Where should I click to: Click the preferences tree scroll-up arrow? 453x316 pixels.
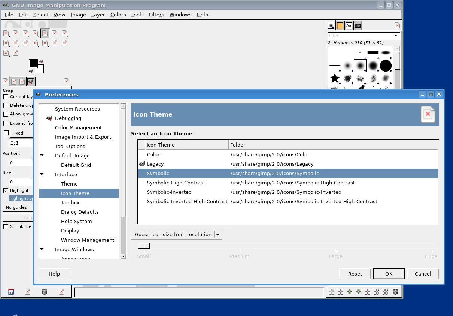coord(123,106)
